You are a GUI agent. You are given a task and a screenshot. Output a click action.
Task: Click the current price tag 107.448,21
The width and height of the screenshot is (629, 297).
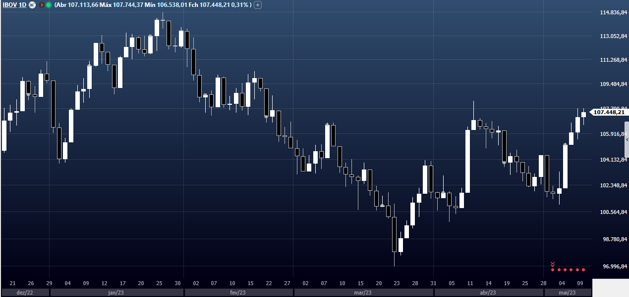tap(609, 112)
